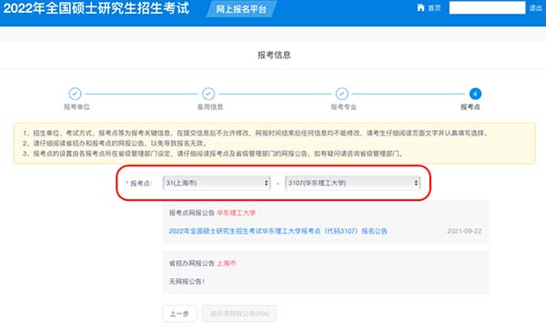Open the 华东理工大学报考点 报名公告 link
Screen dimensions: 546x329
point(278,231)
